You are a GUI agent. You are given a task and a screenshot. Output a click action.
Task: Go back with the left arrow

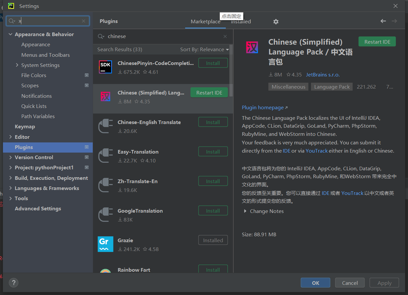click(383, 21)
